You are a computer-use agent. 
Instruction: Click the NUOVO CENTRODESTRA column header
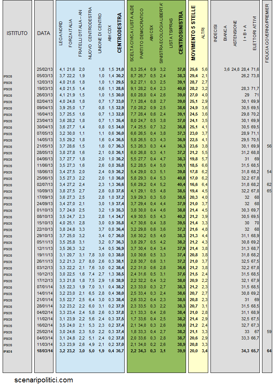click(90, 33)
